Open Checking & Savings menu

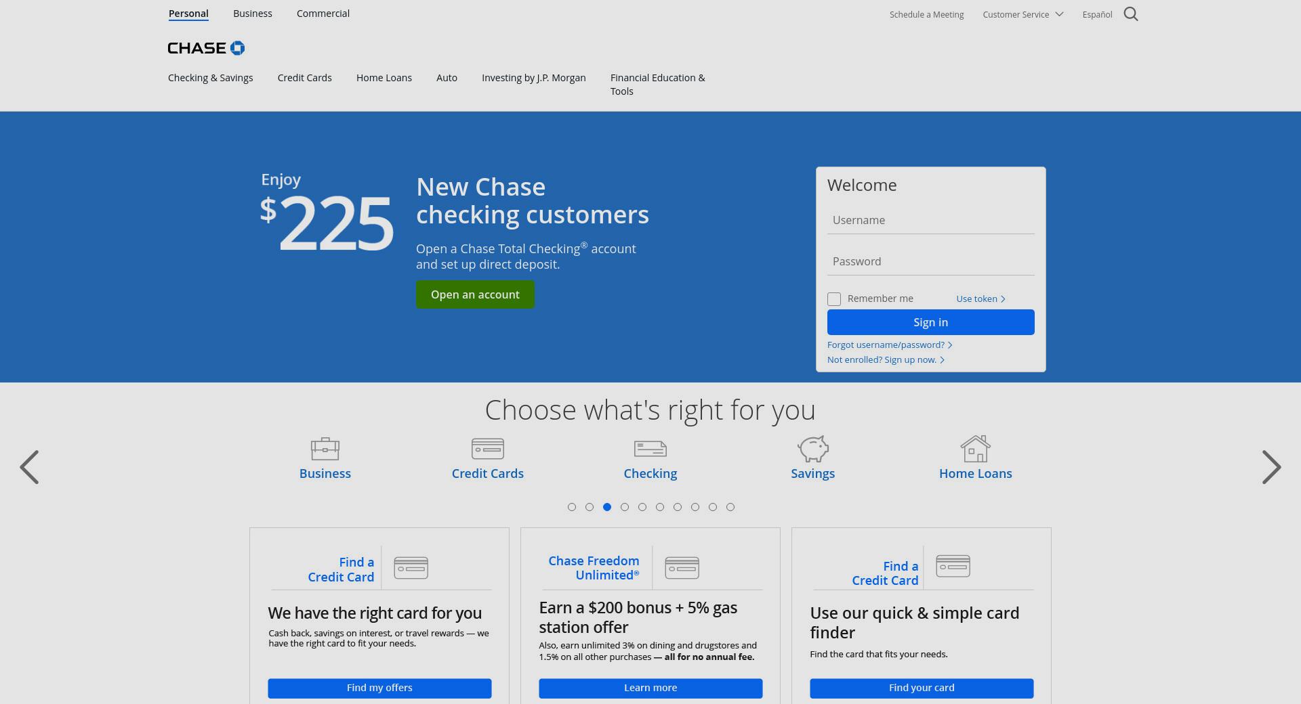[211, 78]
